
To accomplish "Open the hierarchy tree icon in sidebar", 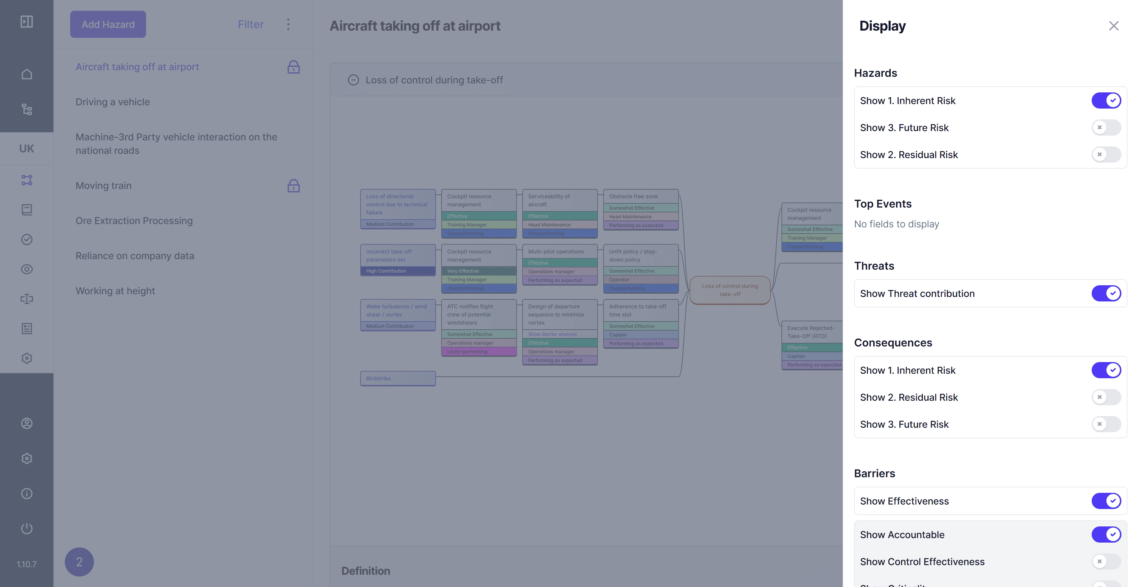I will 26,109.
